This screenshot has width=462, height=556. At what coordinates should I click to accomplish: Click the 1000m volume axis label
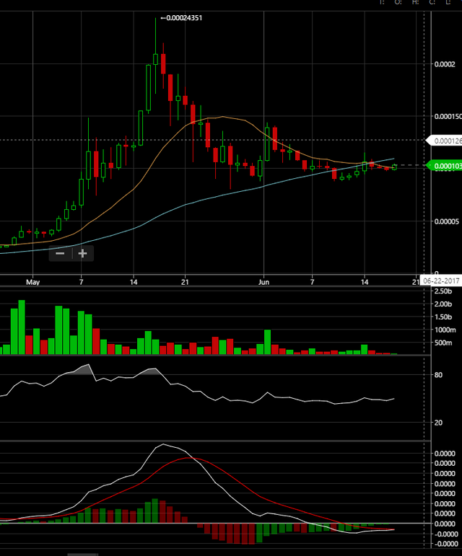coord(445,330)
